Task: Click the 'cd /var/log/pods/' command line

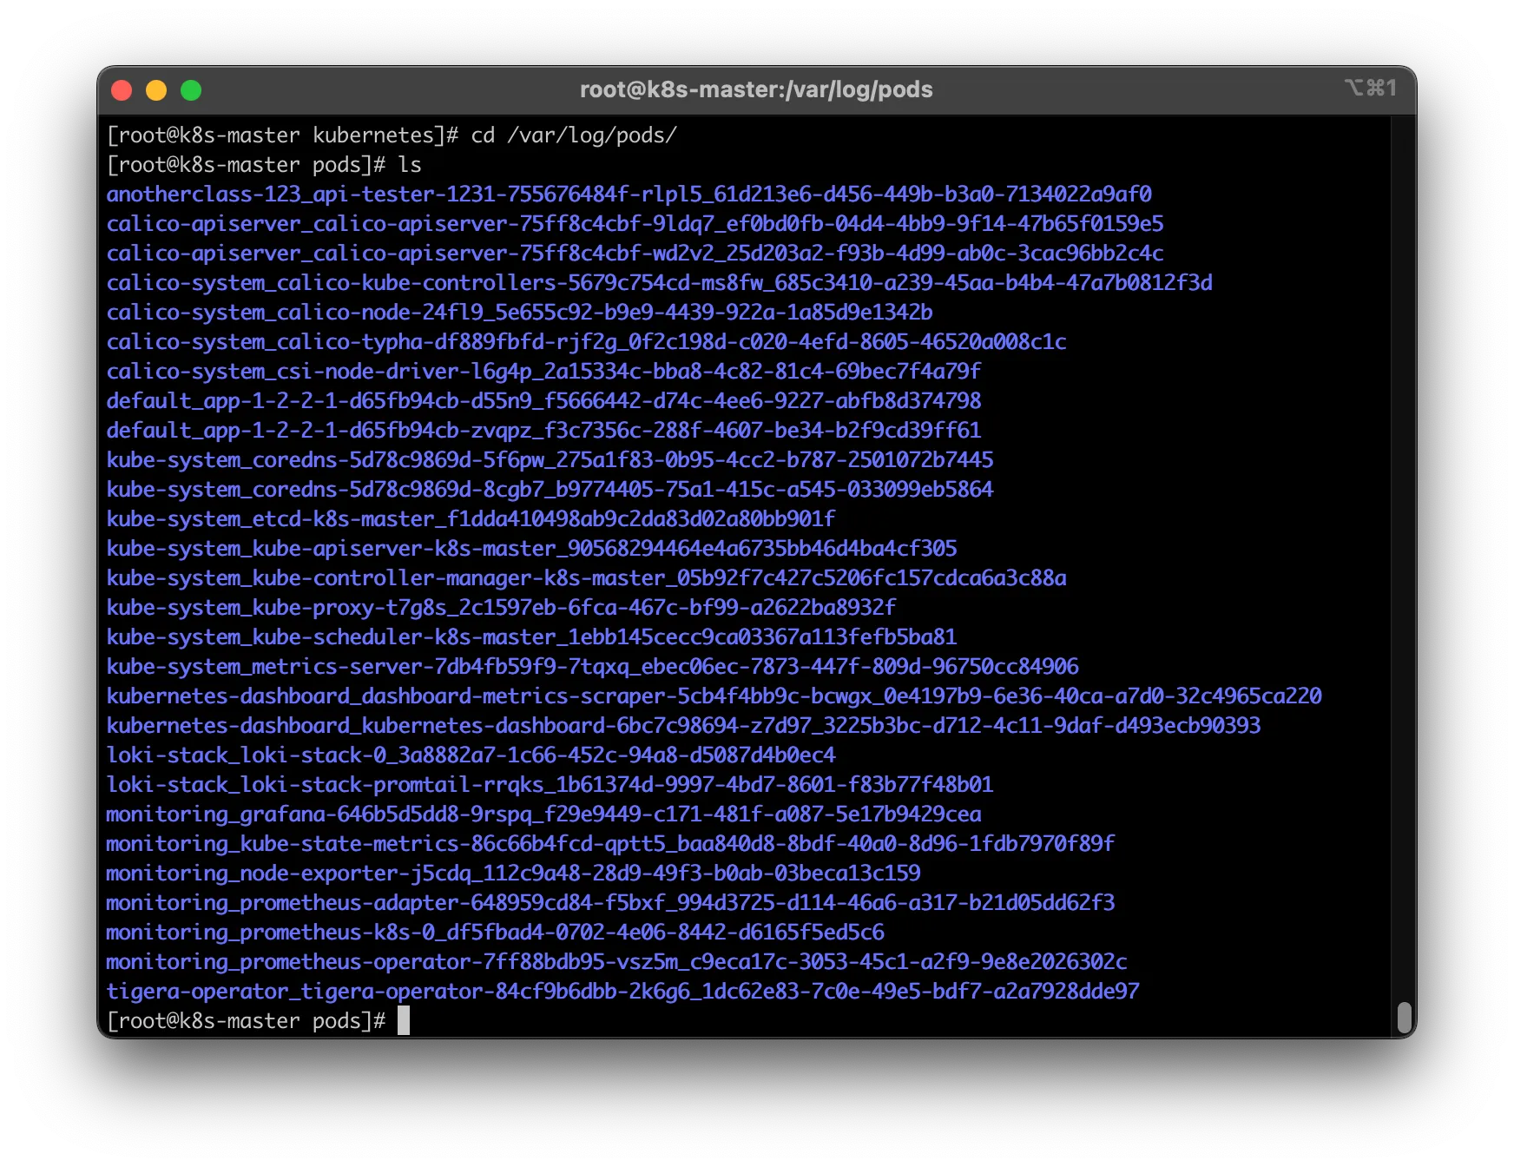Action: coord(392,135)
